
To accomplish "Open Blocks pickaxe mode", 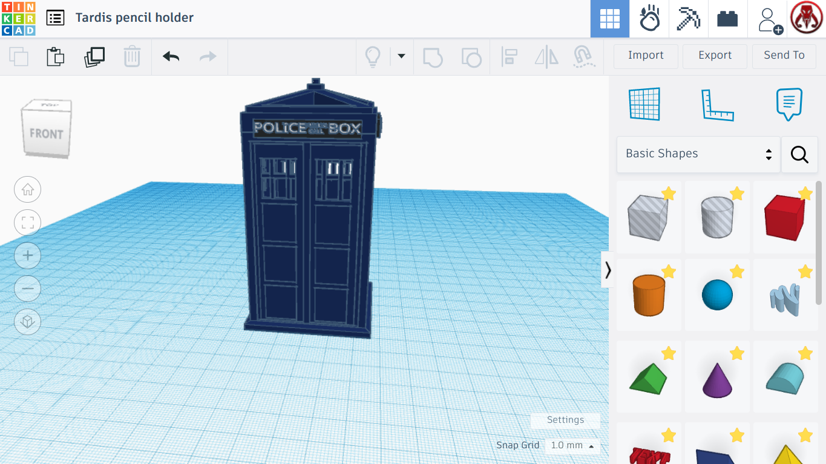I will [688, 19].
